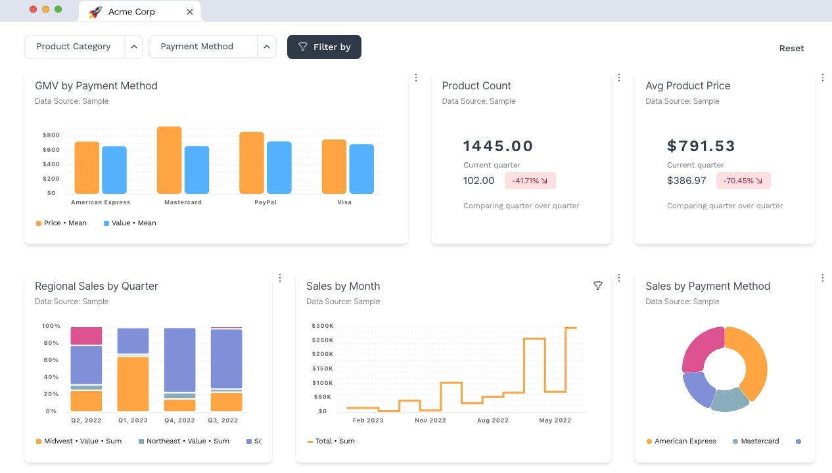Open Sales by Payment Method kebab menu

tap(822, 278)
